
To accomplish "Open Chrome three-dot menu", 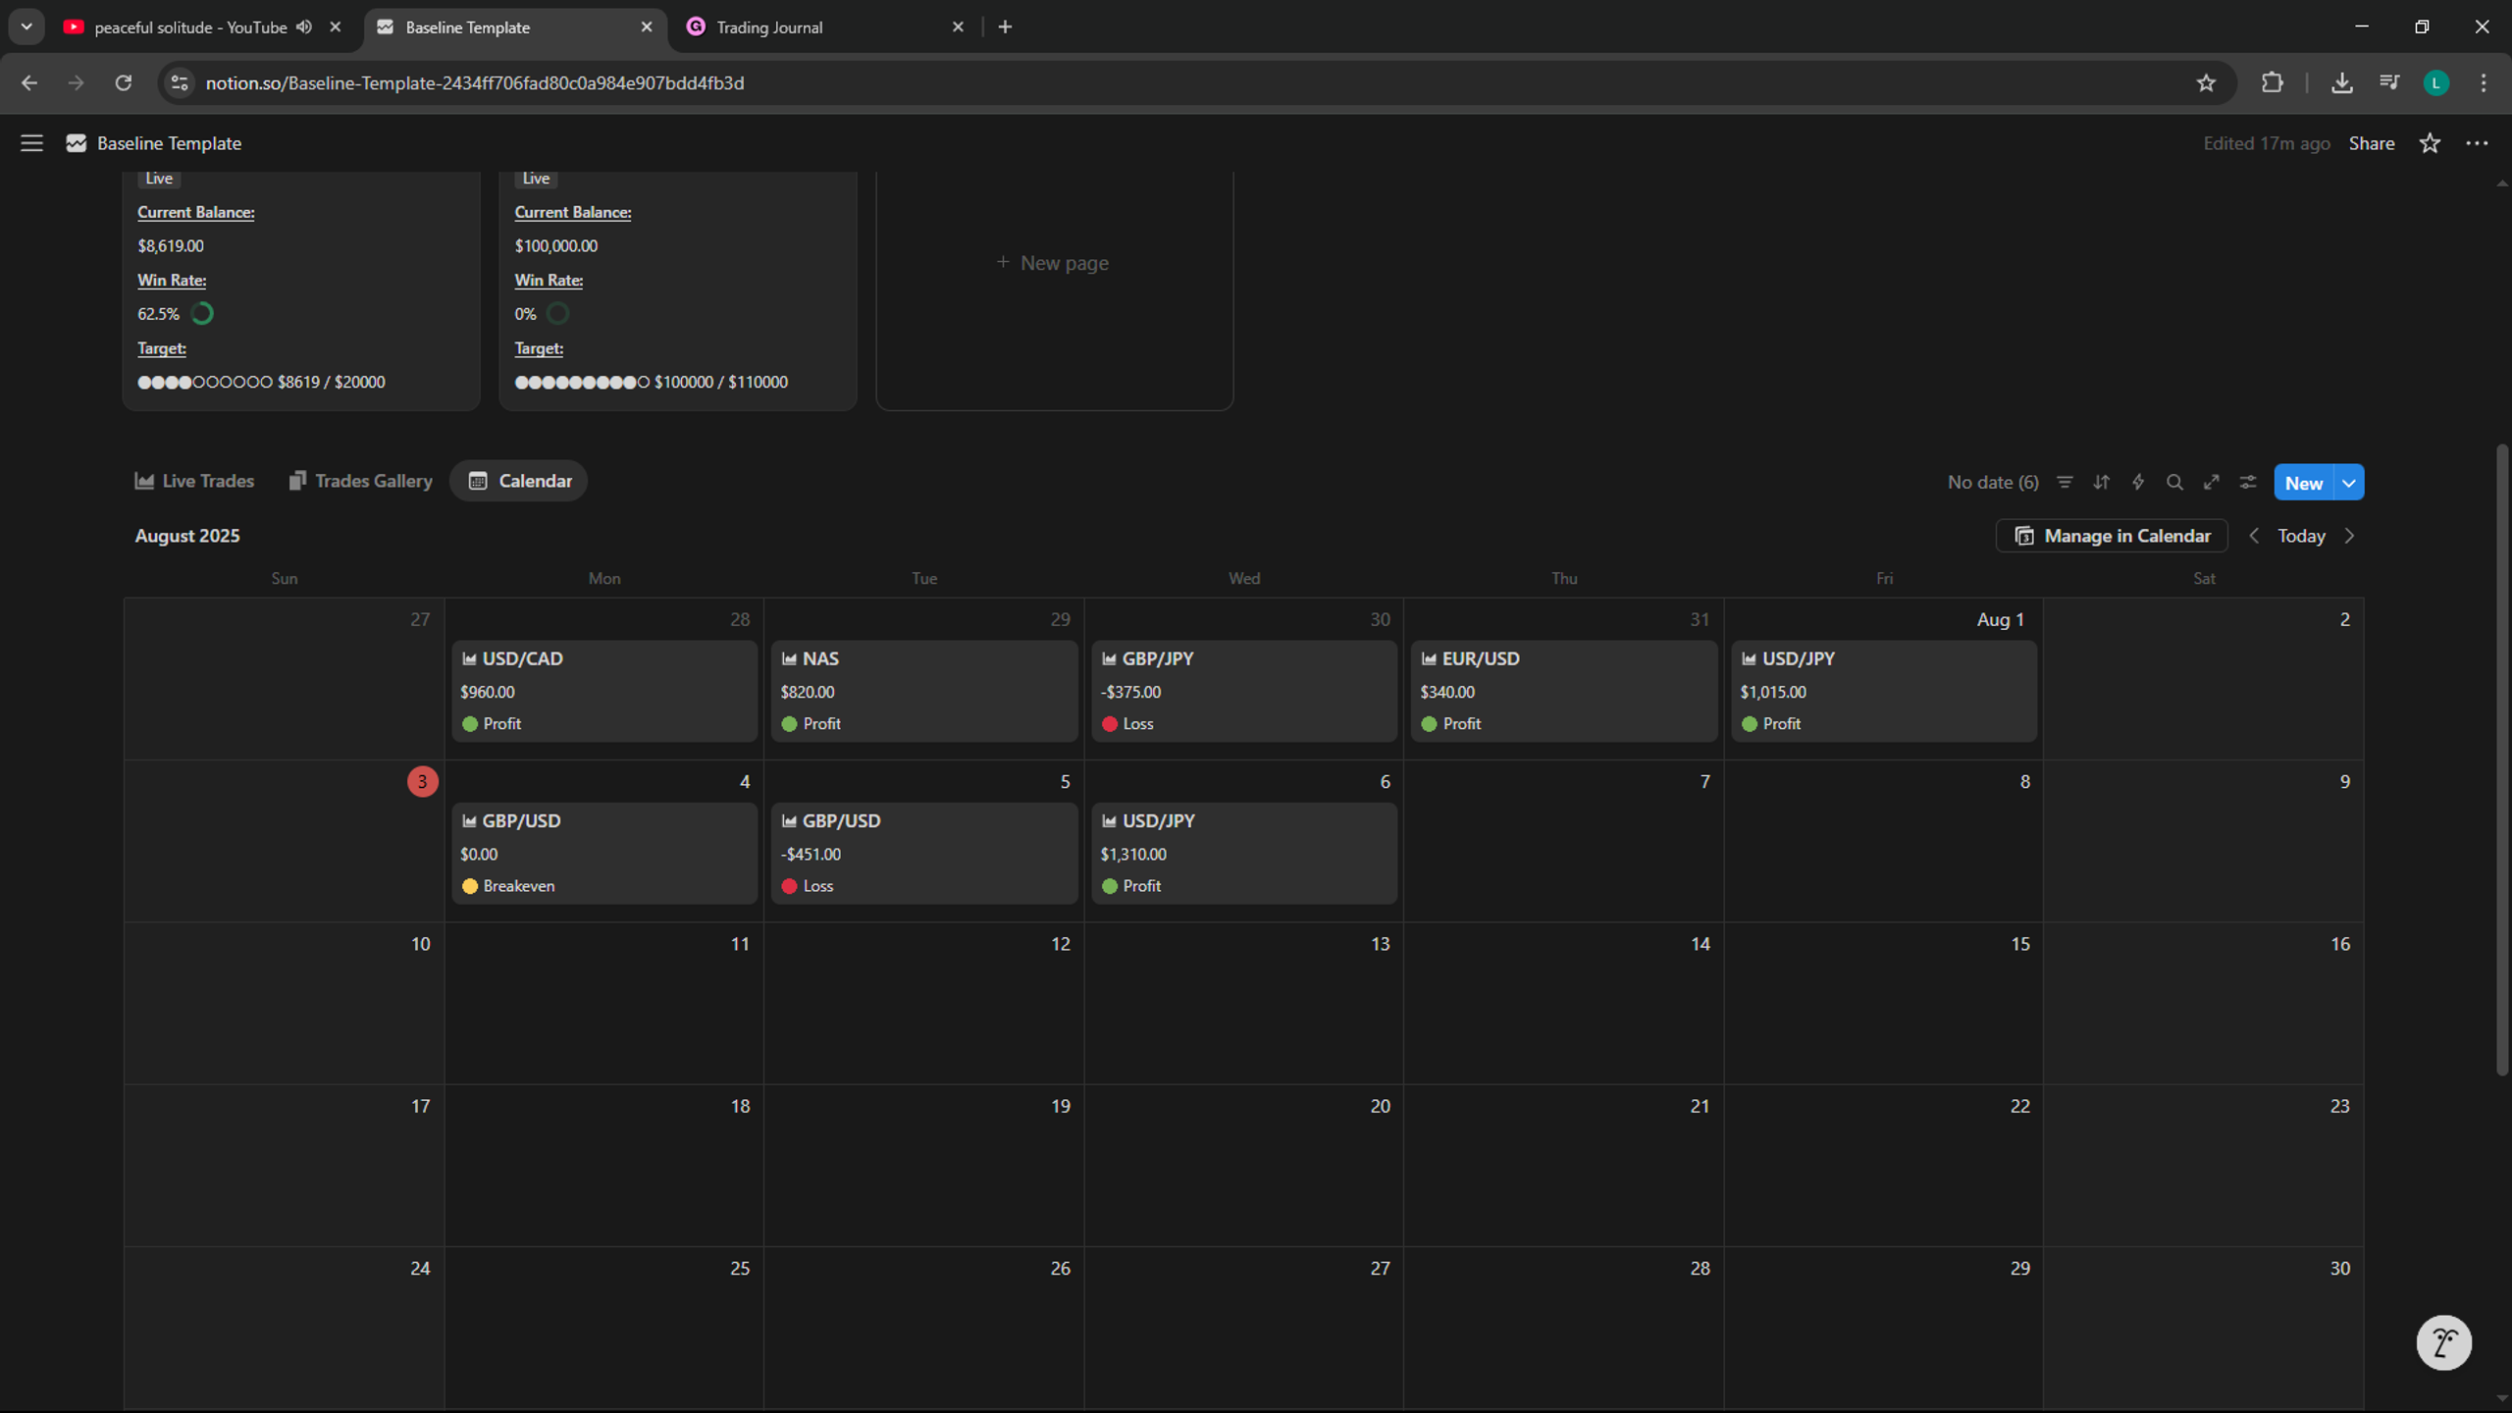I will point(2484,82).
